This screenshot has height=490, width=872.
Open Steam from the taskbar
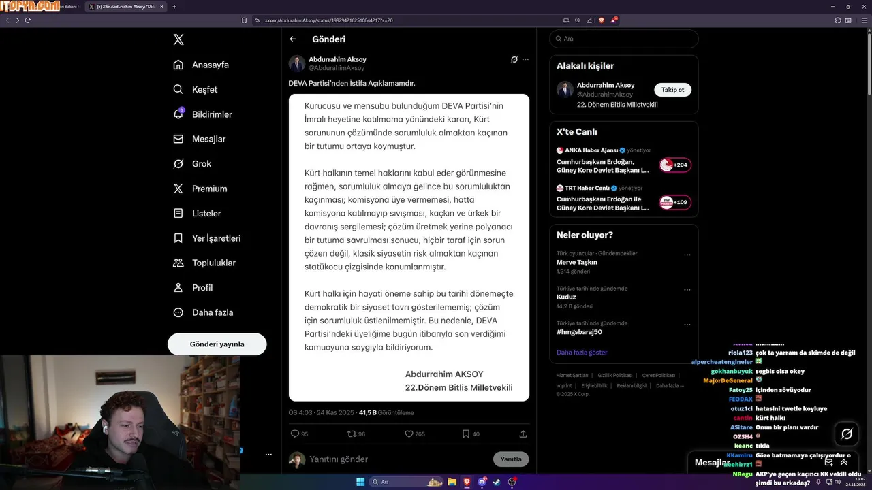click(497, 482)
